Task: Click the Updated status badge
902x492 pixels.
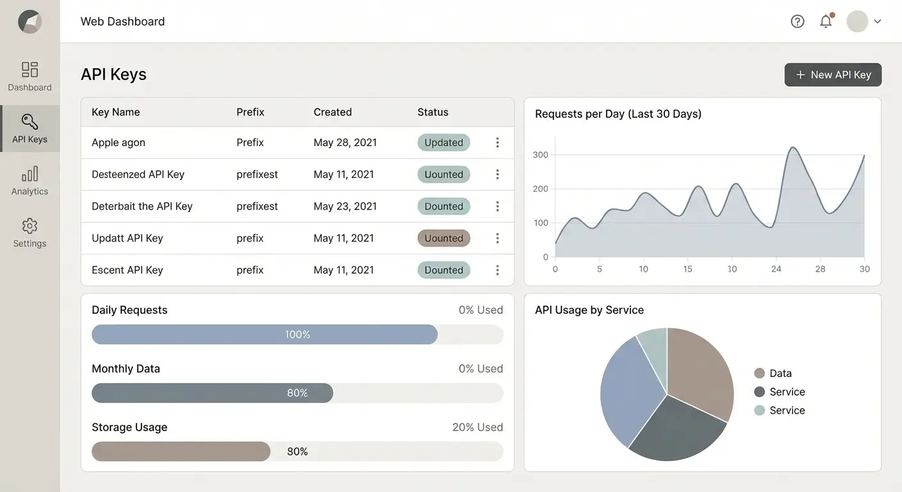Action: 444,142
